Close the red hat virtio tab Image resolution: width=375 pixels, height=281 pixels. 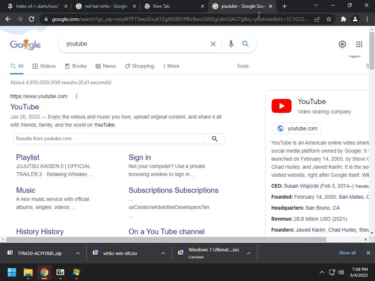click(x=134, y=7)
